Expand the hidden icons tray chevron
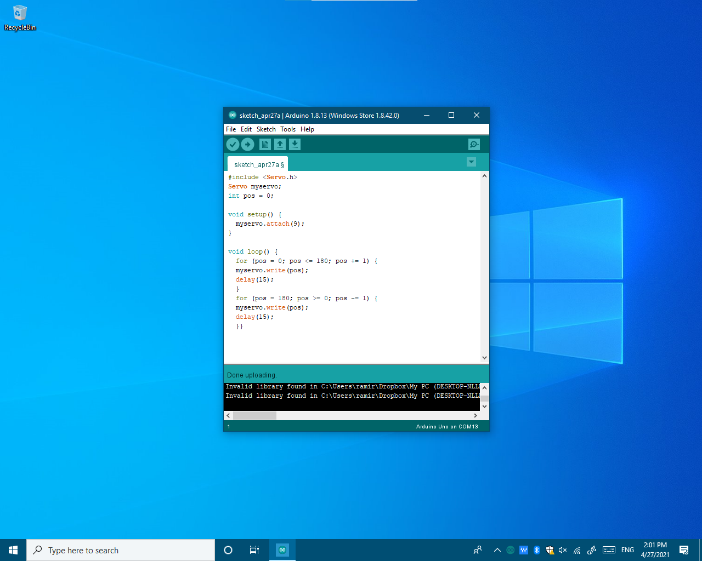Image resolution: width=702 pixels, height=561 pixels. pyautogui.click(x=496, y=550)
